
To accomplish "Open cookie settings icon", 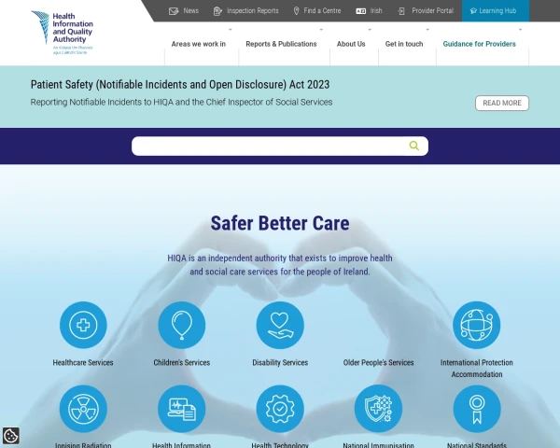I will [10, 436].
